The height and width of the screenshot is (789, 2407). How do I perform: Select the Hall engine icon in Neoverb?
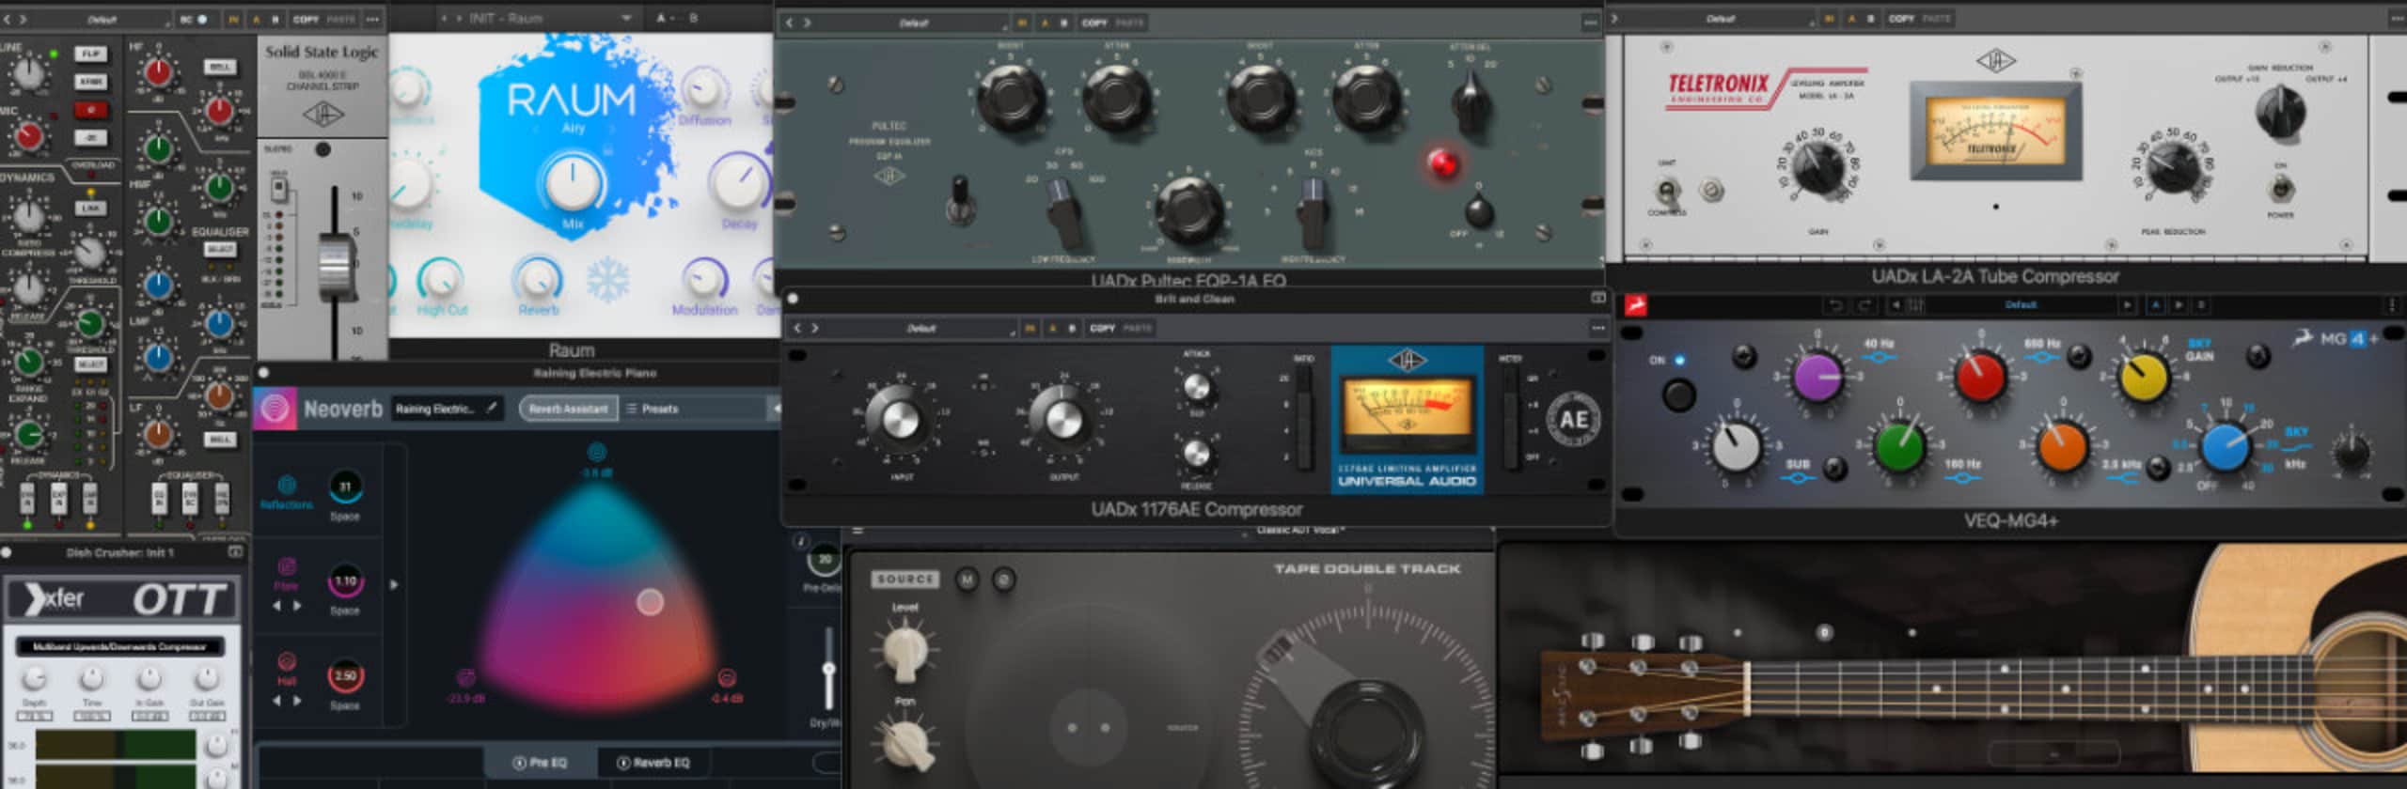coord(287,660)
